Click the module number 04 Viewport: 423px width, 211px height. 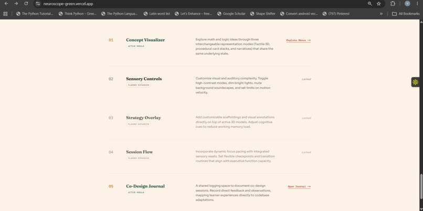click(111, 152)
